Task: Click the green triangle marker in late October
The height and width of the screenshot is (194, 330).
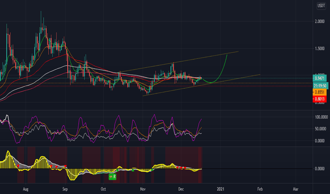Action: click(x=133, y=170)
